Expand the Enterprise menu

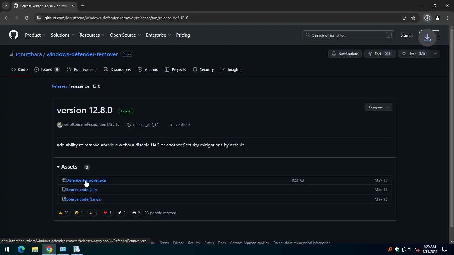[x=158, y=35]
